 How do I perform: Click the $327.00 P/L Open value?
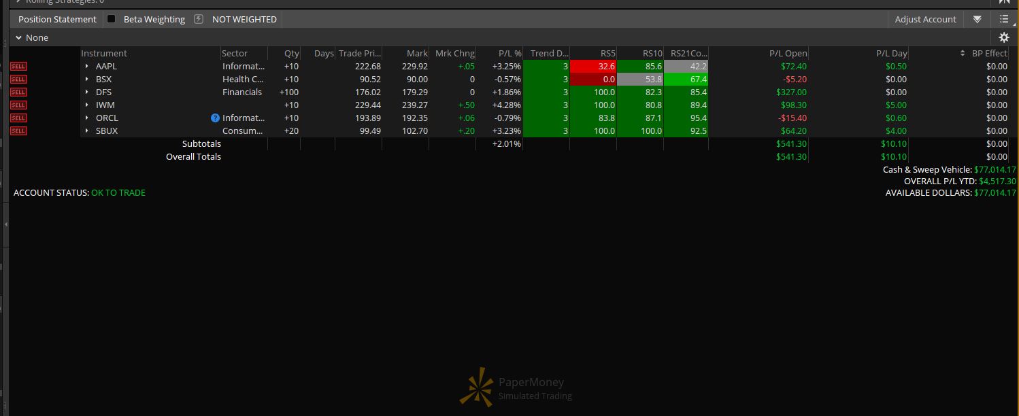(791, 92)
